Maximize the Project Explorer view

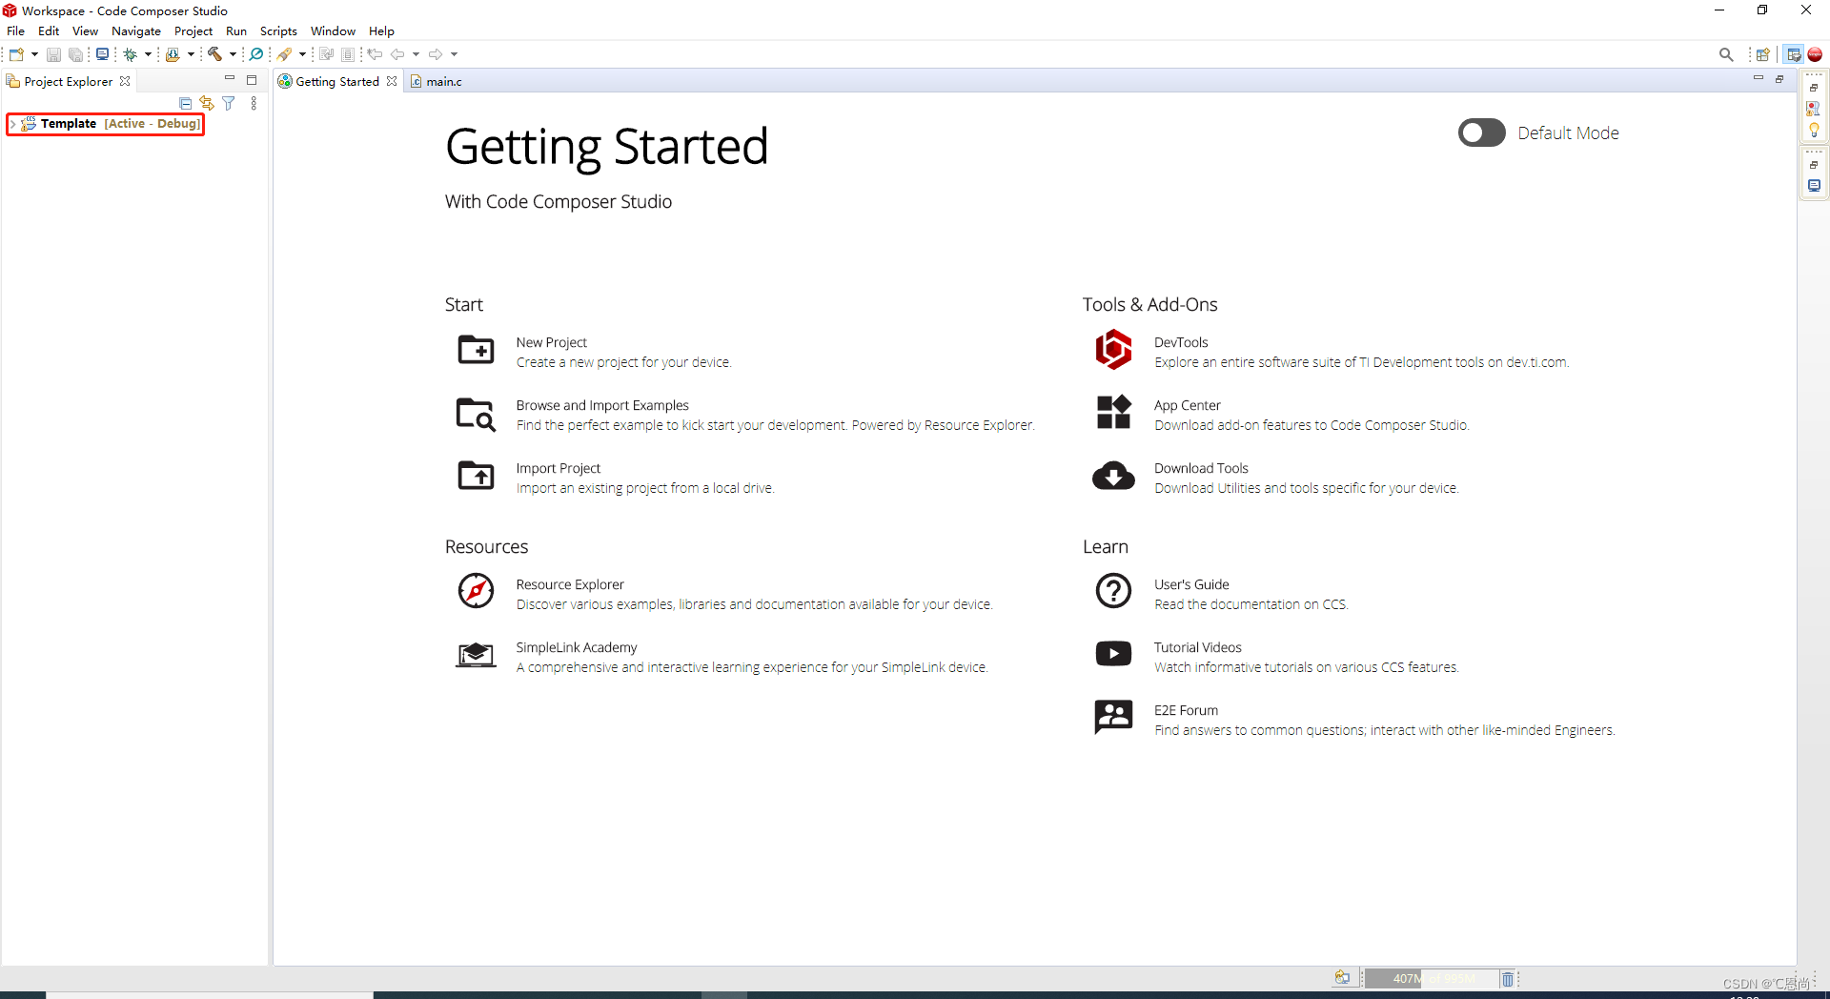click(252, 80)
